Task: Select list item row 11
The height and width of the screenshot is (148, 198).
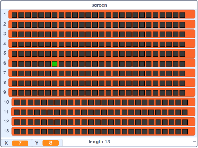Action: point(103,112)
